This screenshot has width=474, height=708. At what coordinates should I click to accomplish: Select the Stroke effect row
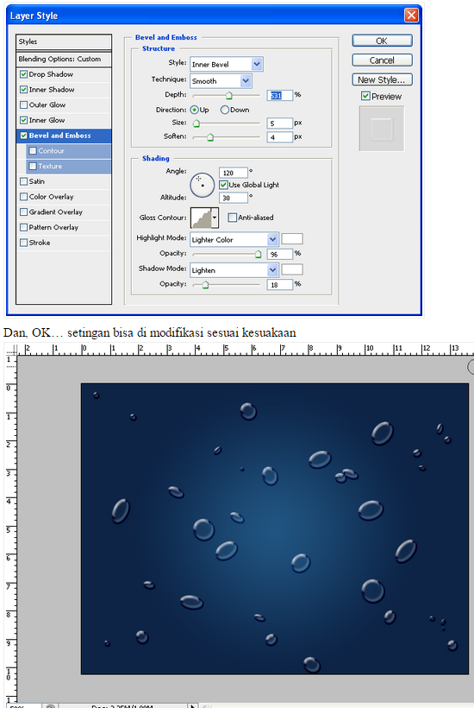[64, 243]
